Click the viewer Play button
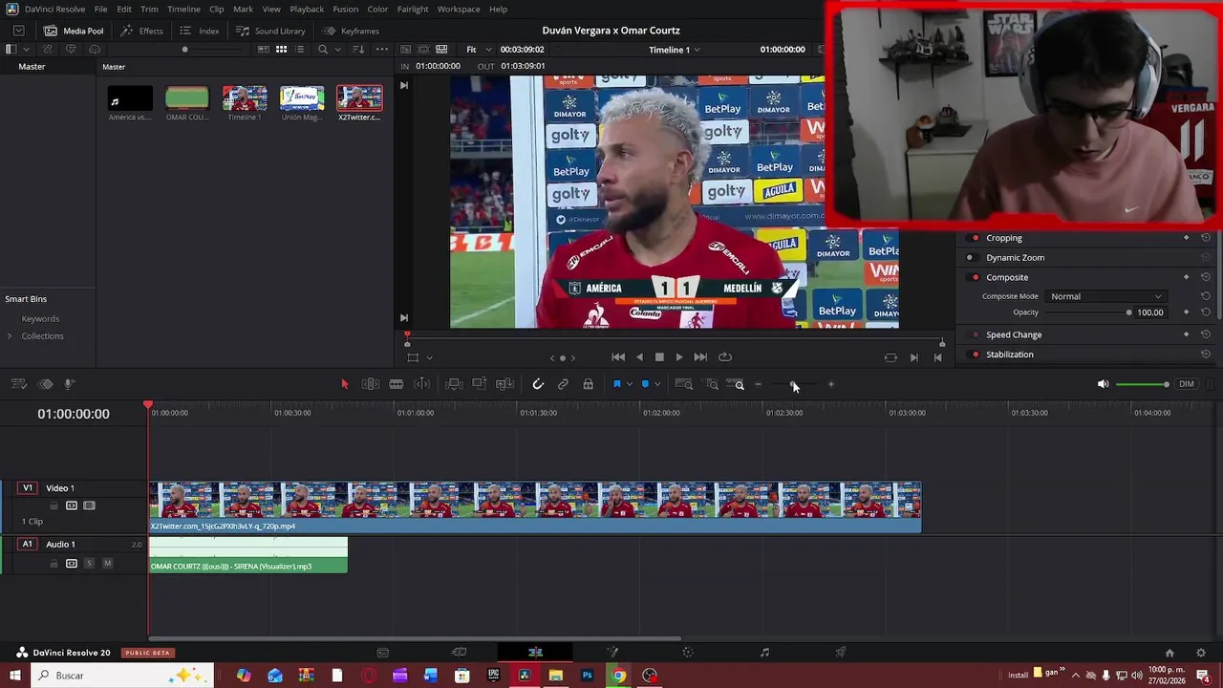 (679, 357)
